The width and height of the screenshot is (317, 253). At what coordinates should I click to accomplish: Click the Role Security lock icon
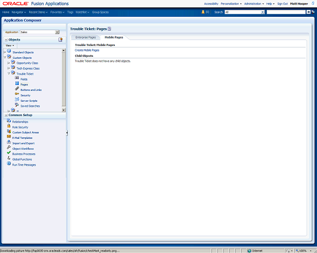click(x=9, y=126)
